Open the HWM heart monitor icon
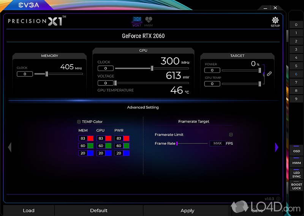The image size is (304, 216). [x=149, y=22]
